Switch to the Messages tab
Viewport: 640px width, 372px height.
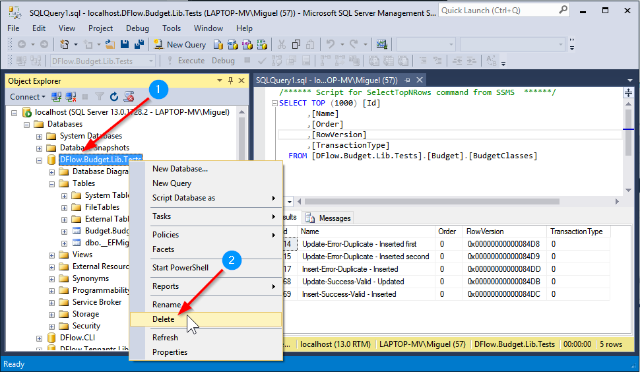329,218
